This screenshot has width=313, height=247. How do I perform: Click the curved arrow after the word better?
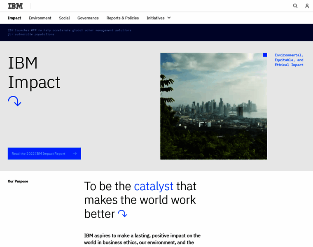[x=122, y=214]
